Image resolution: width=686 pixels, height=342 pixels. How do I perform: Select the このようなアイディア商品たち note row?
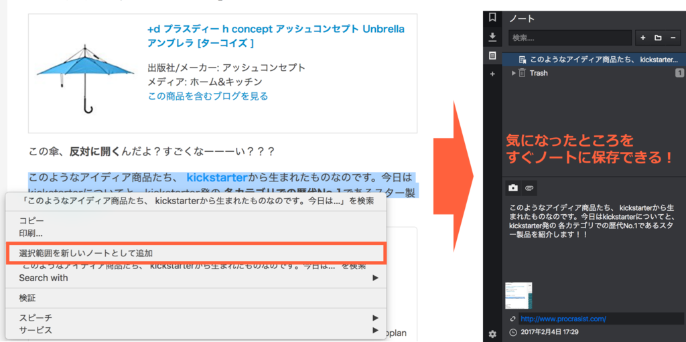[594, 60]
